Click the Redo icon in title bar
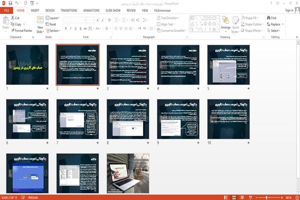Image resolution: width=300 pixels, height=200 pixels. tap(25, 3)
